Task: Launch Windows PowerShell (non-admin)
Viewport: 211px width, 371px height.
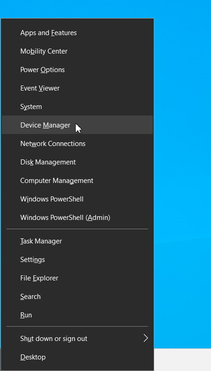Action: pos(77,199)
